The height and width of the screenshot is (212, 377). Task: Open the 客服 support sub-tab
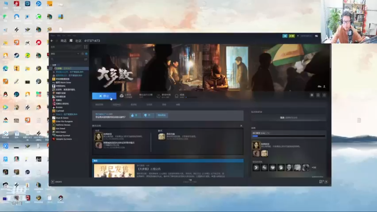[x=178, y=105]
